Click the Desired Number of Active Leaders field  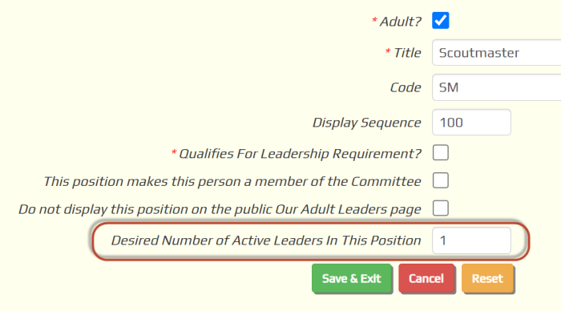pos(471,240)
